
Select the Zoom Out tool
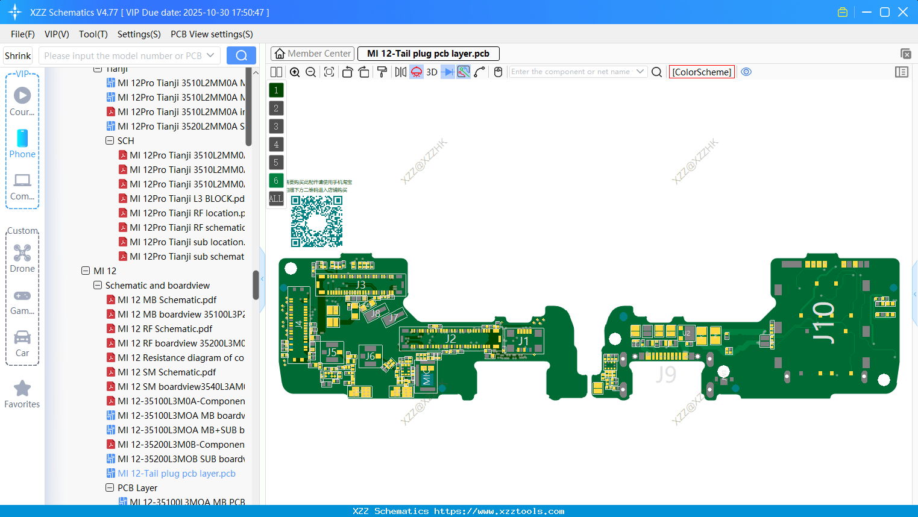[310, 72]
